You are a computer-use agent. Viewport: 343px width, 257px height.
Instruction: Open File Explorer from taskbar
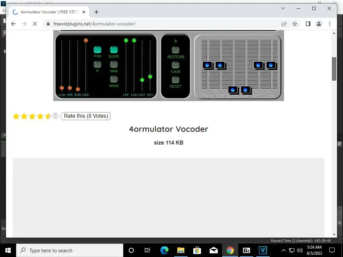[181, 250]
